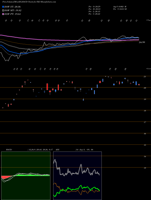Click the price axis label 18
The width and height of the screenshot is (151, 200).
coord(145,111)
